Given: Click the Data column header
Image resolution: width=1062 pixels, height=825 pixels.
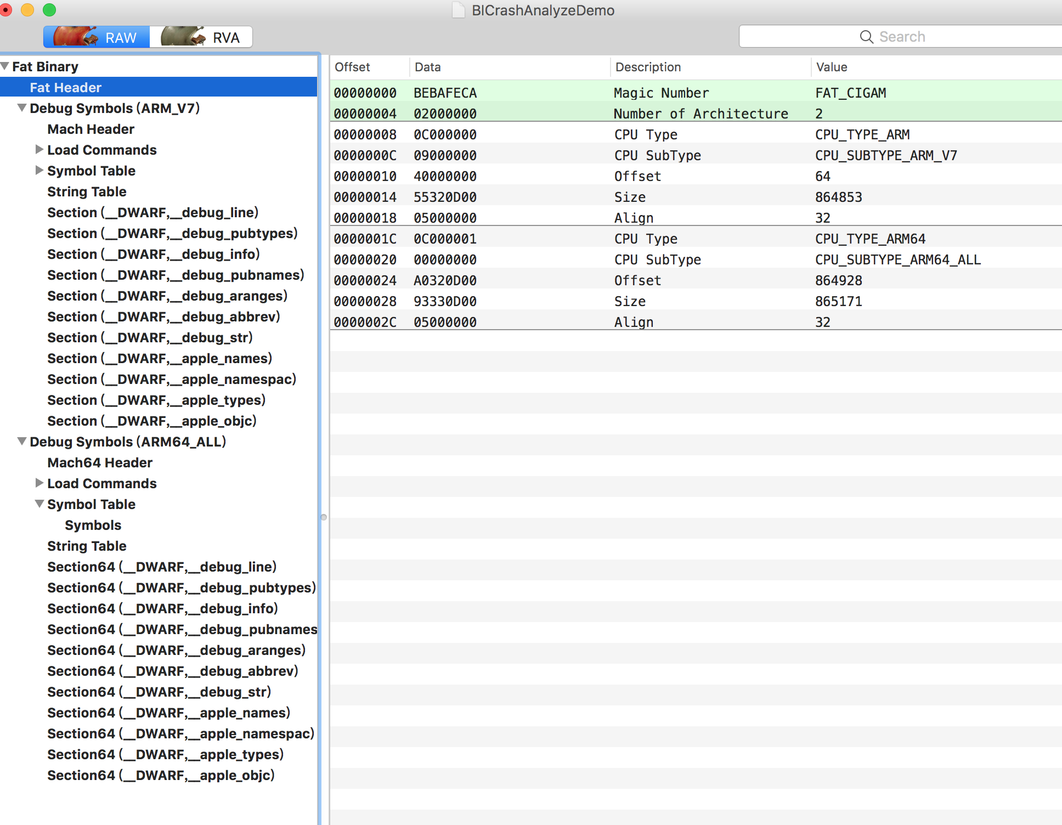Looking at the screenshot, I should (x=510, y=67).
